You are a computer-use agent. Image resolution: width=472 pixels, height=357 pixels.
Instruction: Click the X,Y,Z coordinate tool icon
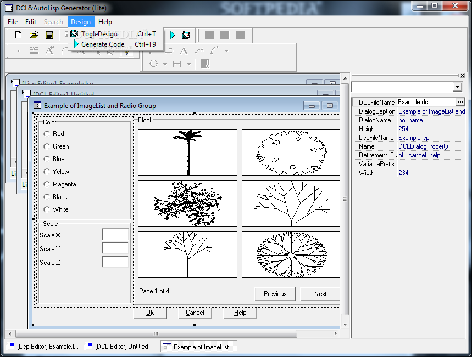pos(34,50)
